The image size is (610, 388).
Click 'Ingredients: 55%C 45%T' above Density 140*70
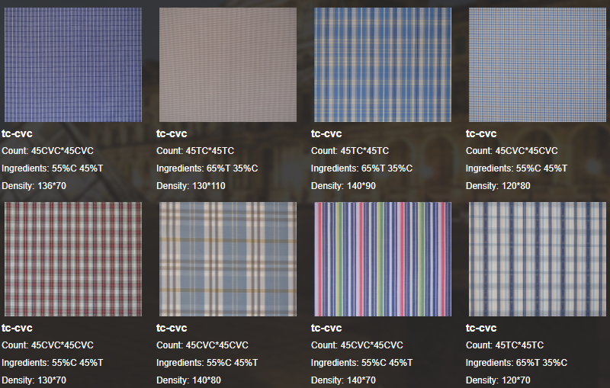pos(362,363)
